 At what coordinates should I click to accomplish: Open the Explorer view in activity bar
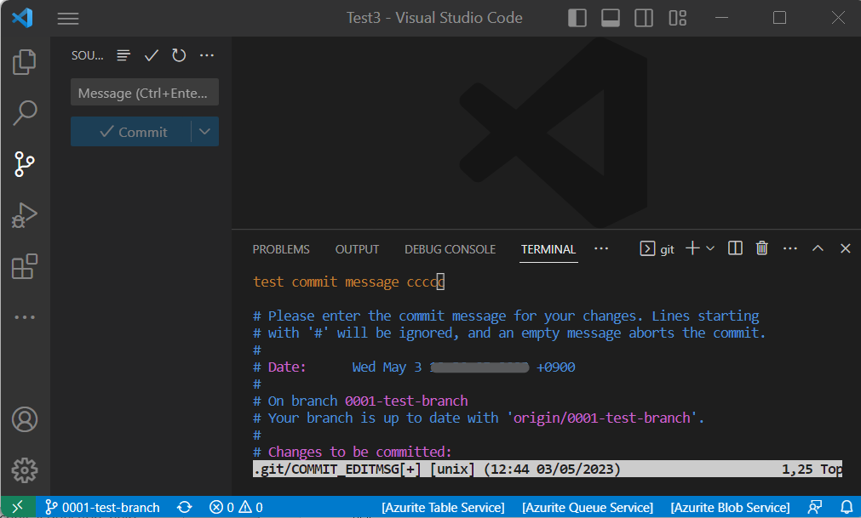click(x=25, y=61)
